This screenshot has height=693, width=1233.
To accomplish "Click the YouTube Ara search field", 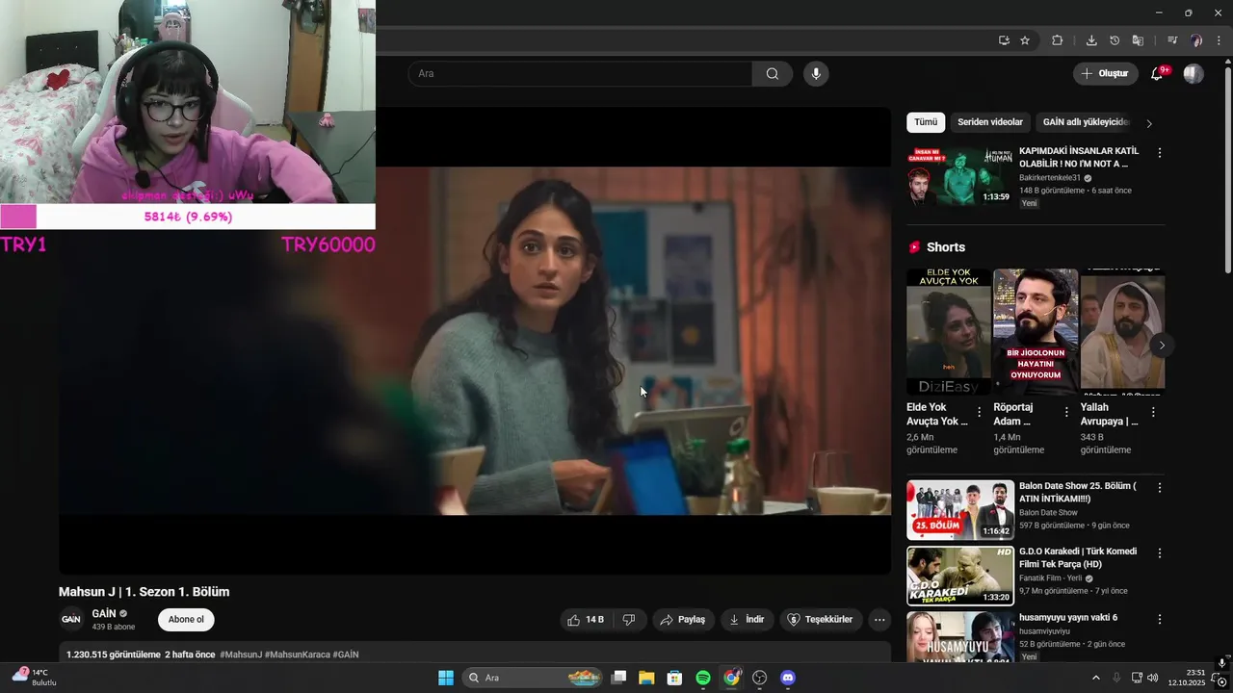I will (581, 74).
